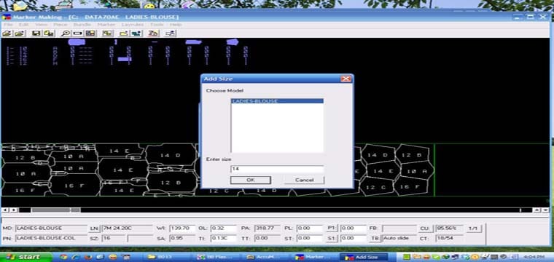
Task: Open the Help menu
Action: tap(176, 25)
